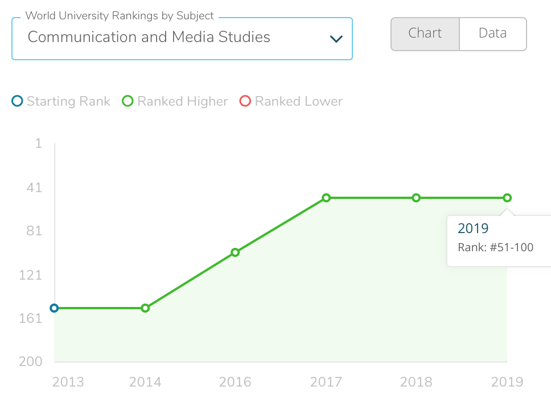551x407 pixels.
Task: Select the 2014 data point marker
Action: (x=145, y=308)
